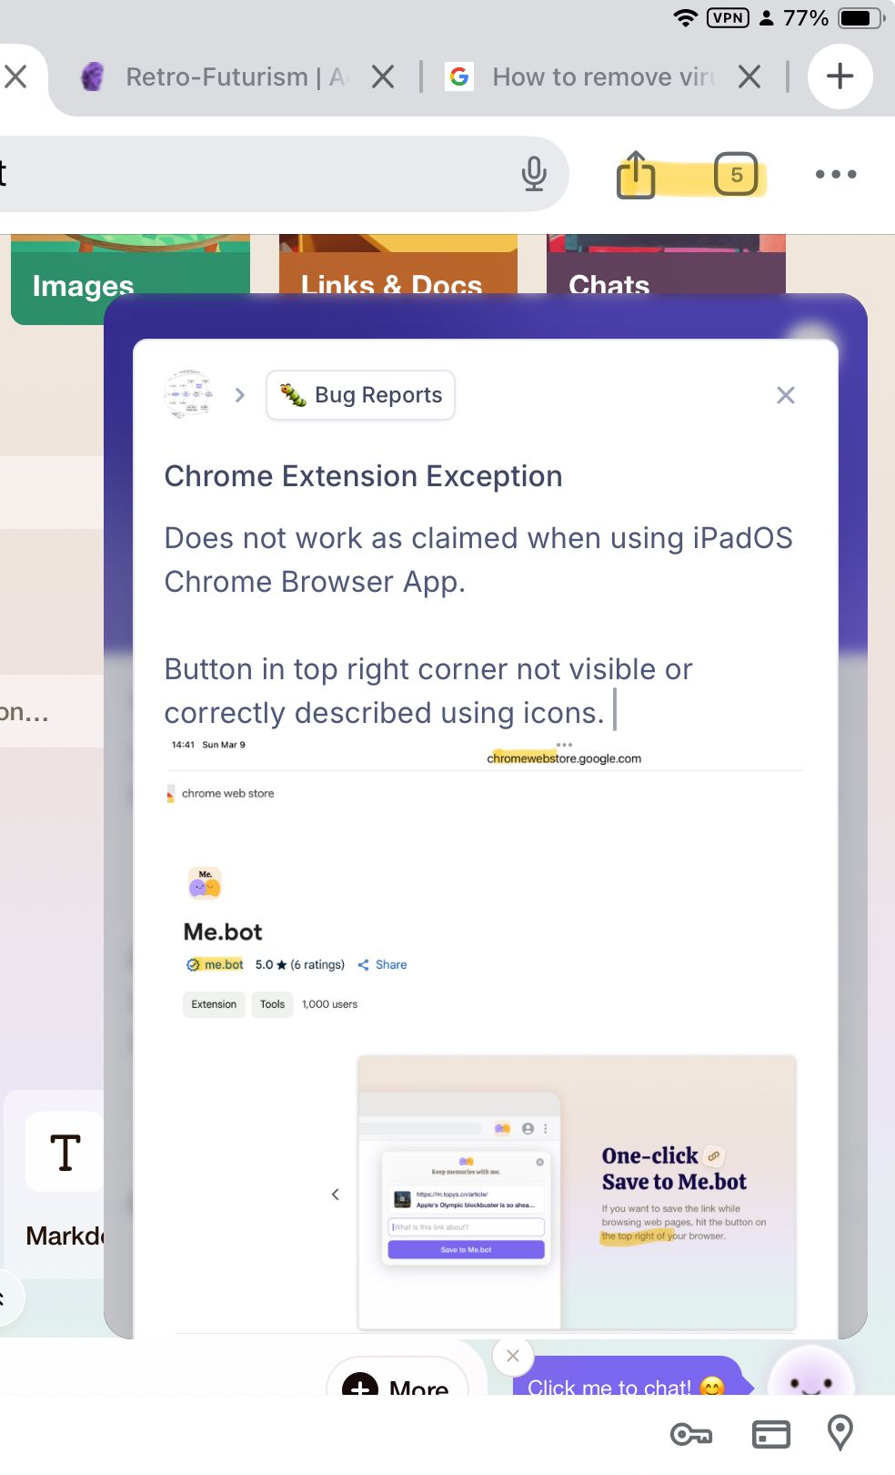Close the Retro-Futurism tab
The width and height of the screenshot is (895, 1475).
pyautogui.click(x=384, y=77)
